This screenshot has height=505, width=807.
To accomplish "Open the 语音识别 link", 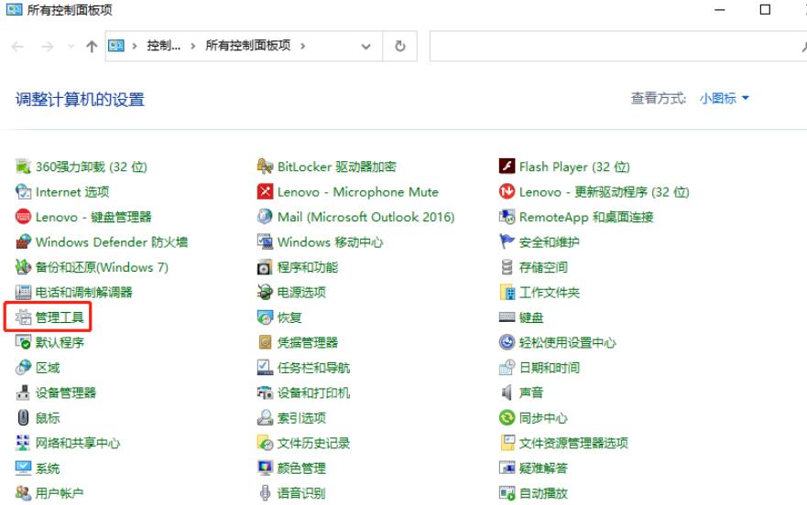I will tap(301, 493).
